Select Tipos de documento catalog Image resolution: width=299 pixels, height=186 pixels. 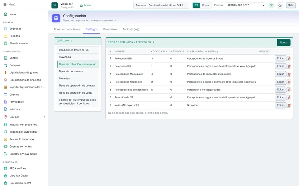[78, 71]
